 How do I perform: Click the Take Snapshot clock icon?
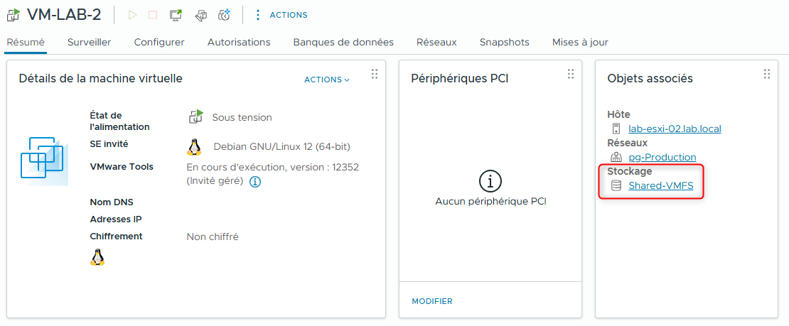tap(225, 15)
